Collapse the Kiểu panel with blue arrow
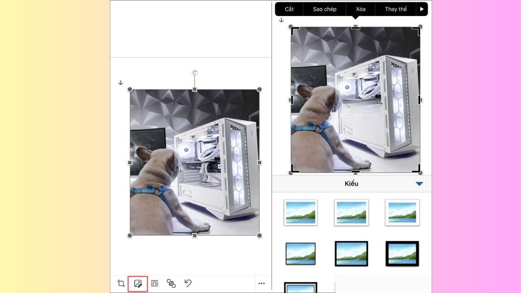Image resolution: width=521 pixels, height=293 pixels. 419,184
